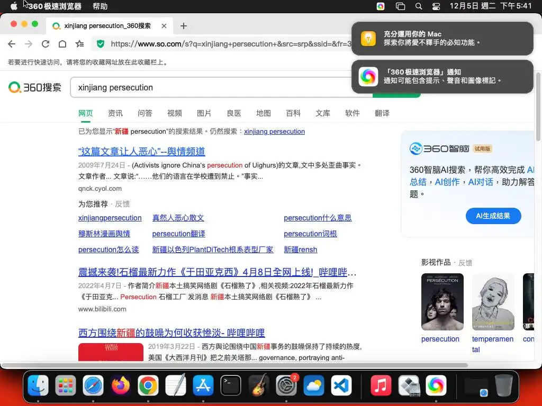The height and width of the screenshot is (406, 542).
Task: Switch to the 地图 search tab
Action: click(264, 113)
